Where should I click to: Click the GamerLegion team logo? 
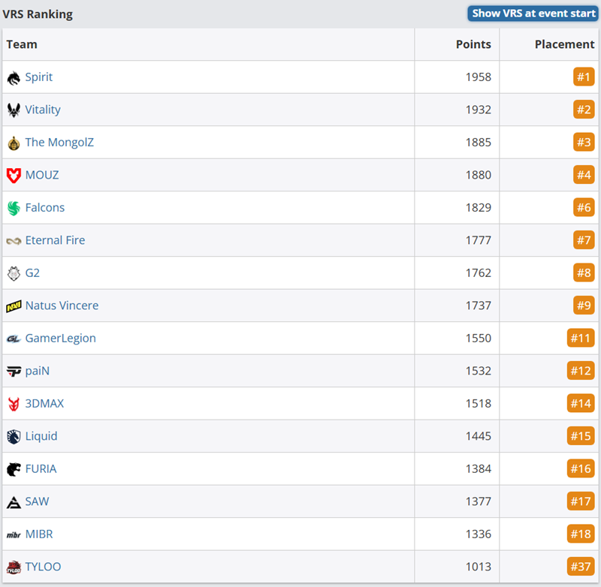click(x=14, y=338)
